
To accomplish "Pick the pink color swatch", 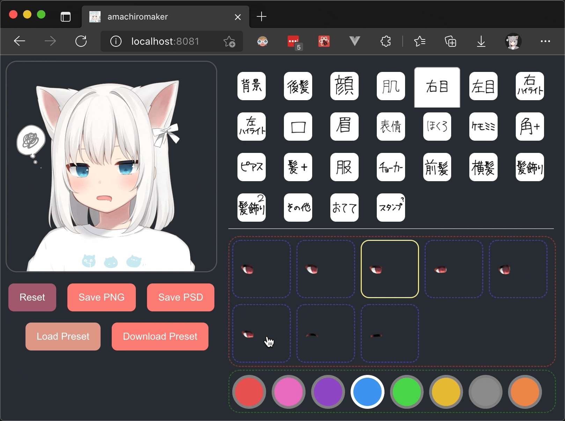I will coord(288,392).
